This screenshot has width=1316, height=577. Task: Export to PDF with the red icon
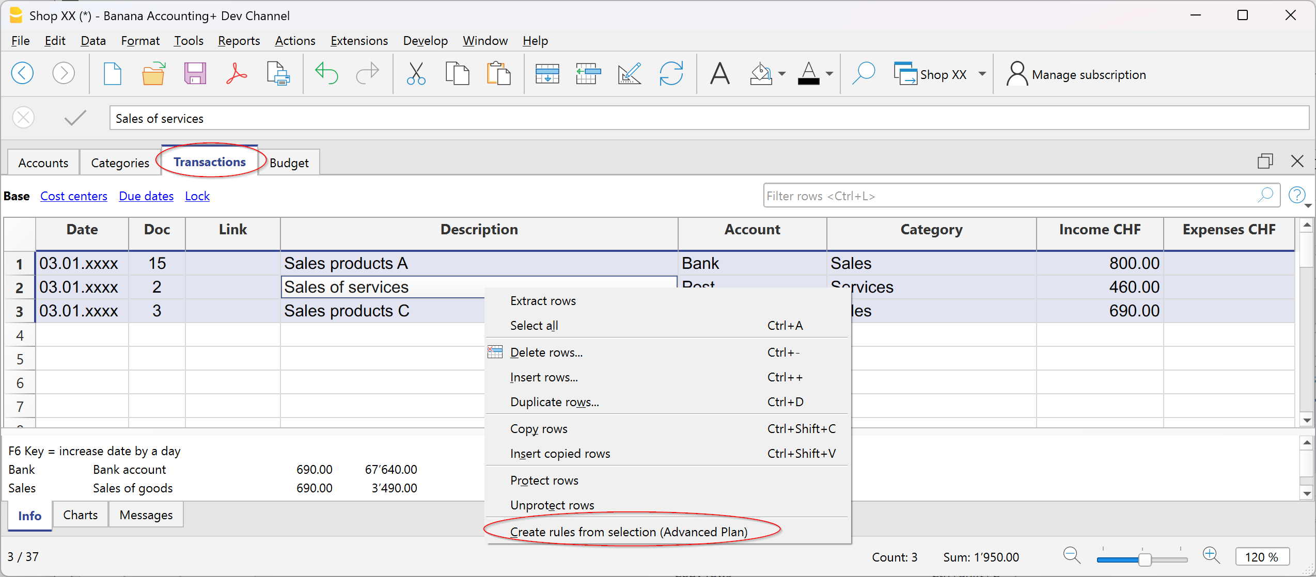[237, 74]
